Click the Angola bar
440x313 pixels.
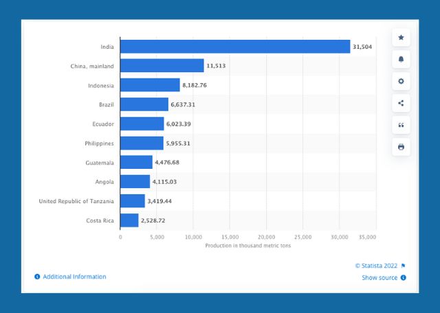pos(135,181)
